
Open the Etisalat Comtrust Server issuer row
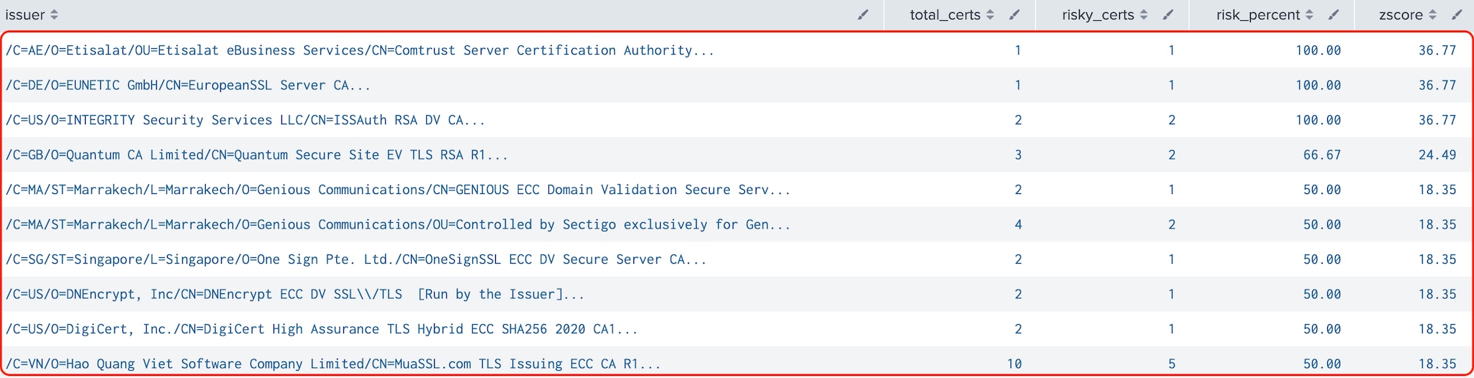tap(360, 50)
